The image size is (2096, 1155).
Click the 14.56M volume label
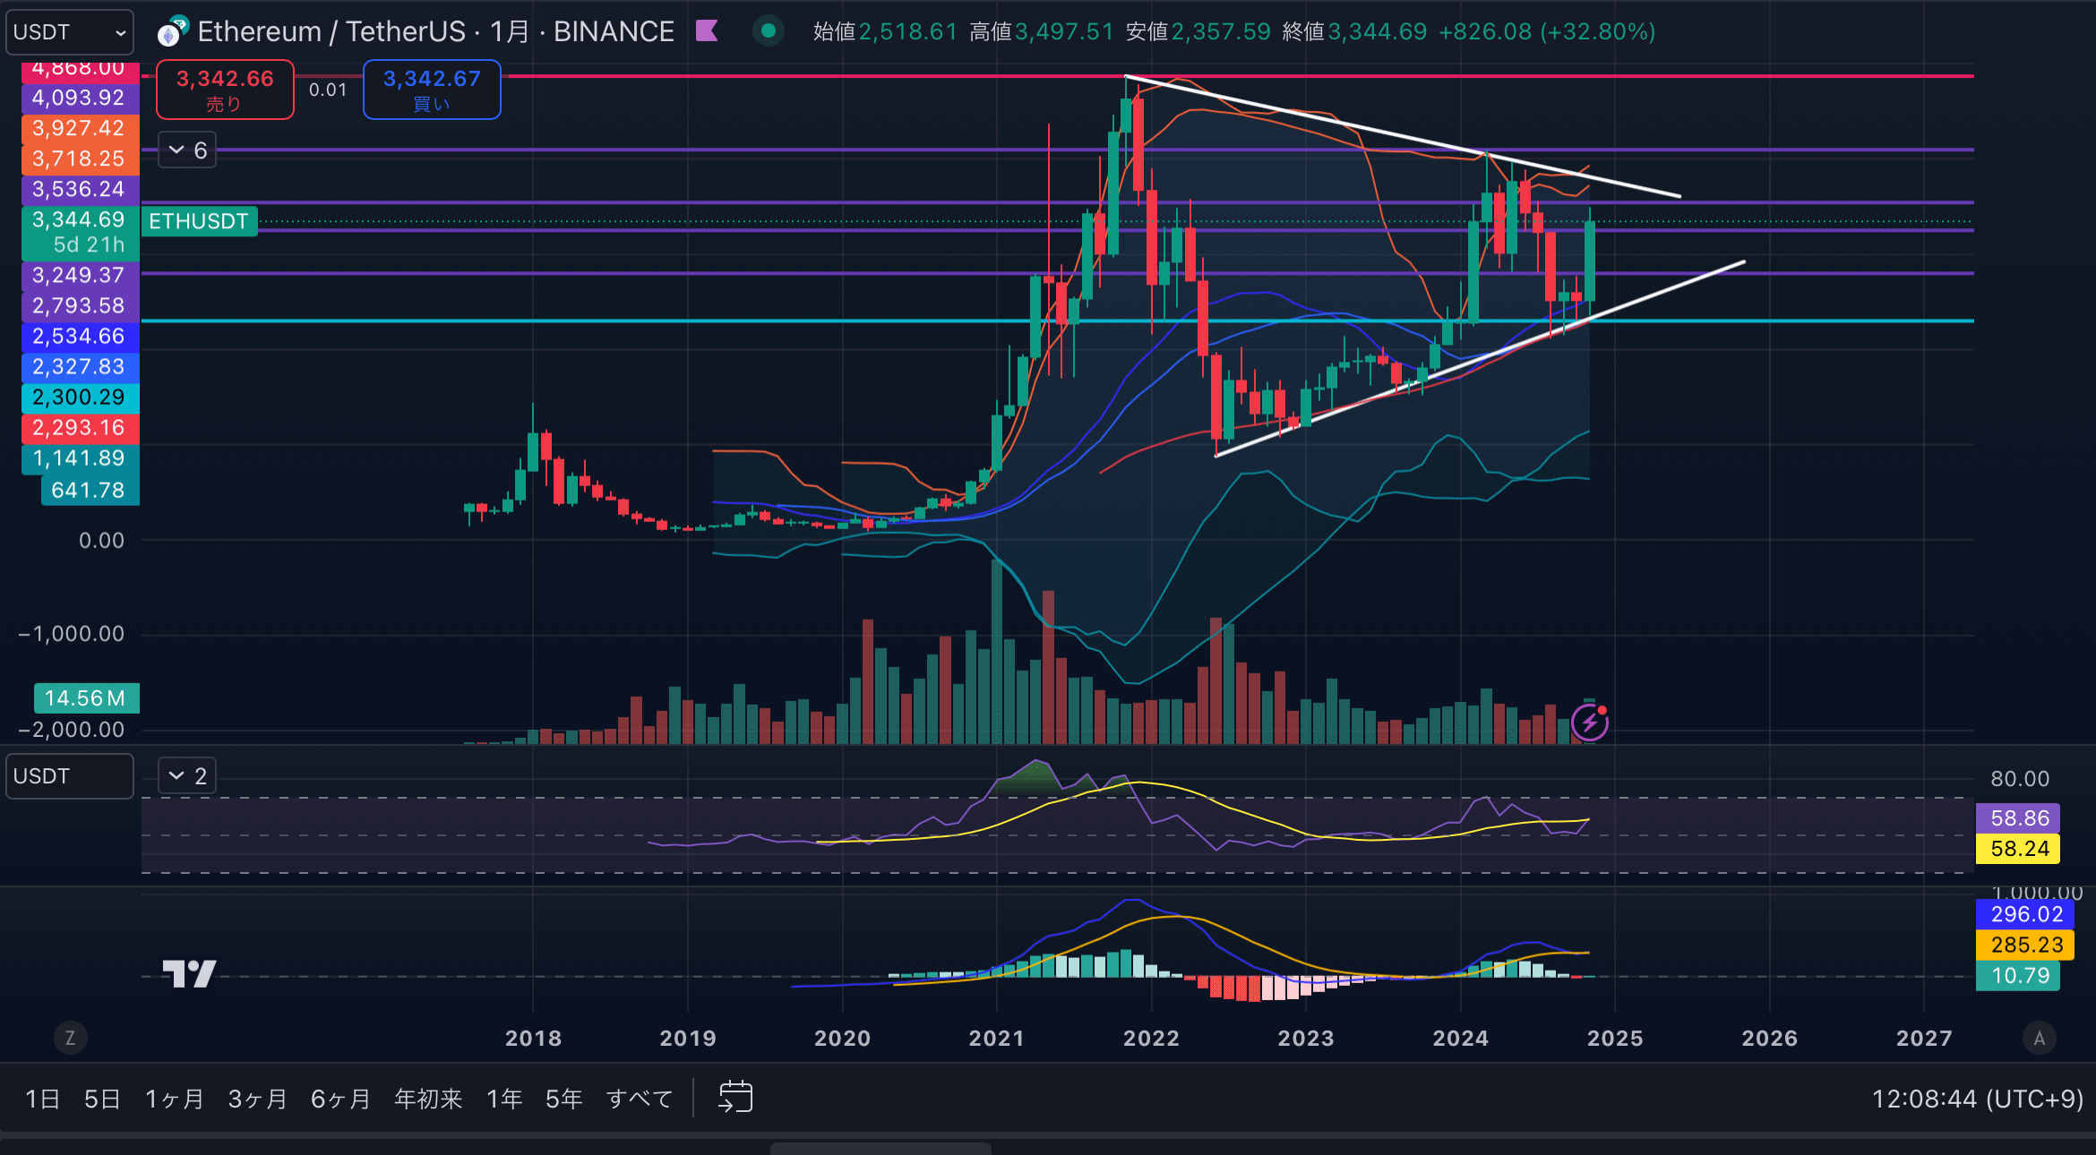point(86,698)
